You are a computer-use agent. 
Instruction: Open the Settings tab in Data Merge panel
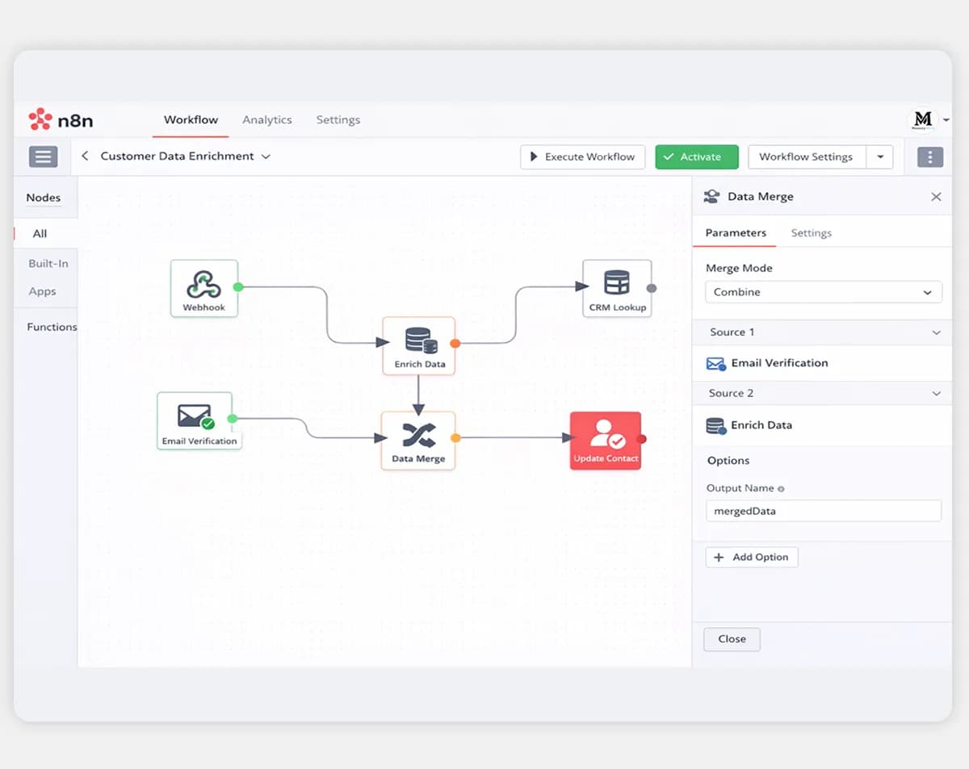(x=812, y=233)
